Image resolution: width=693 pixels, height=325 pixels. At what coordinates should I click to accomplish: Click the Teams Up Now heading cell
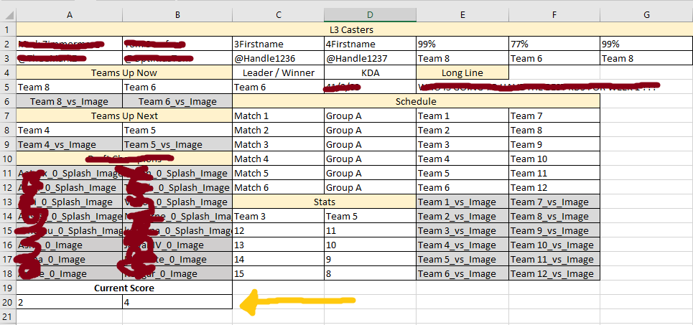coord(124,73)
